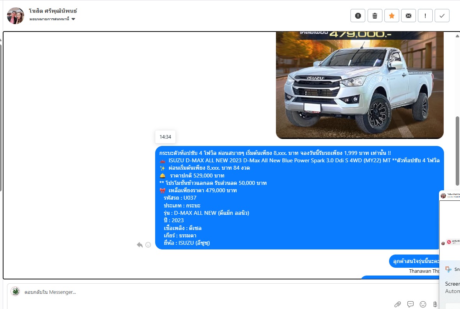Click the Thanawan sender name label
The height and width of the screenshot is (309, 460).
(424, 271)
